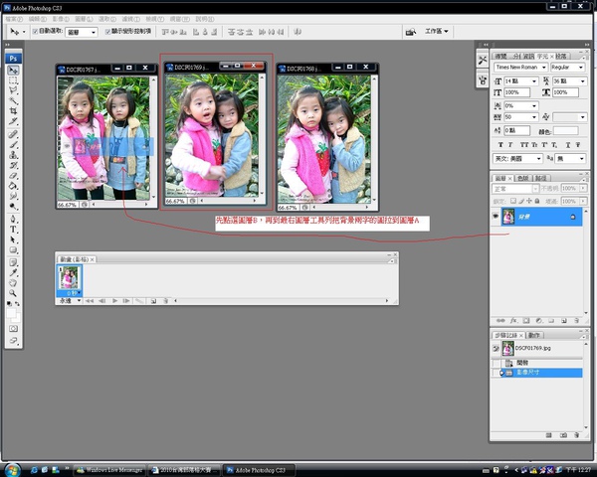Select the Paint Bucket tool
597x477 pixels.
pos(13,186)
